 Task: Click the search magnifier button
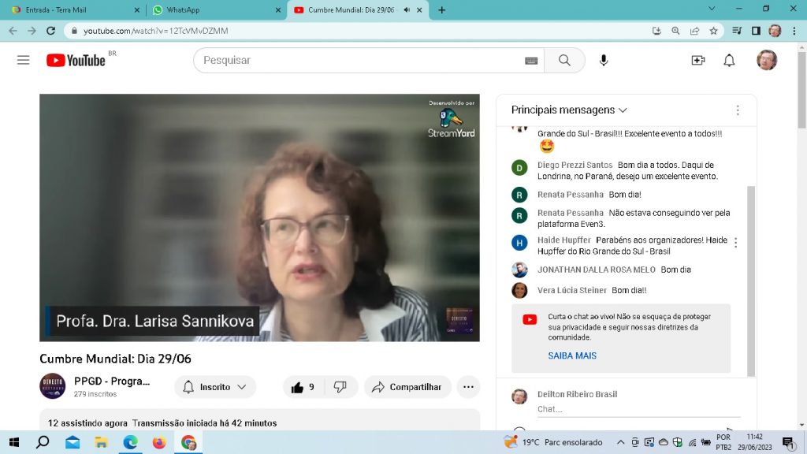[x=564, y=61]
